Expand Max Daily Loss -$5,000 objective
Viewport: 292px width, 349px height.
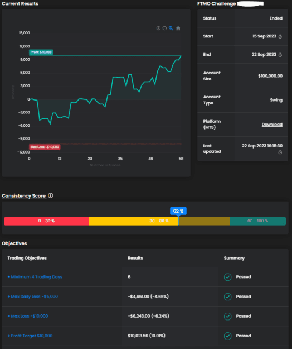[33, 297]
